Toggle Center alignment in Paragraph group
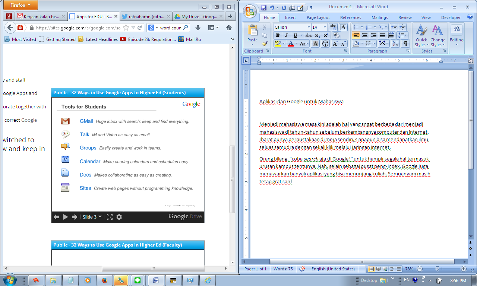The height and width of the screenshot is (286, 477). [x=365, y=35]
